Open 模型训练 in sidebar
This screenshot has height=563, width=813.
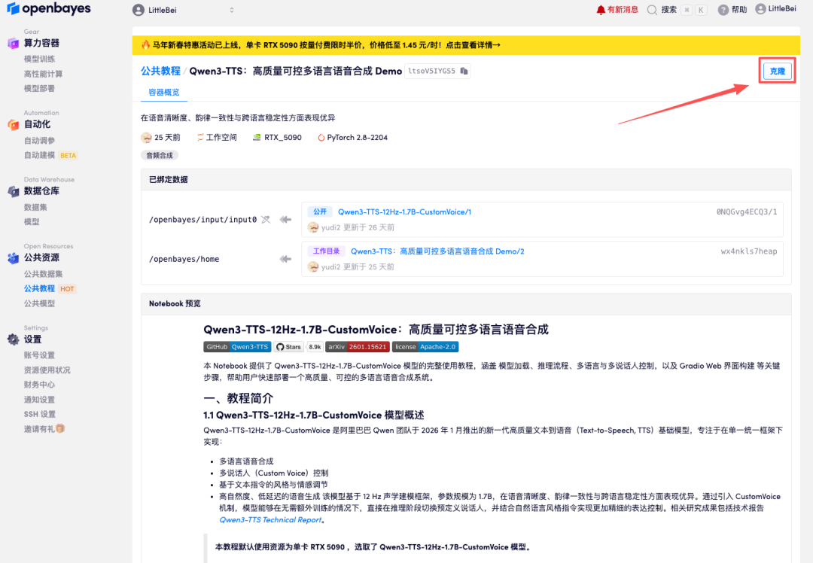point(39,59)
